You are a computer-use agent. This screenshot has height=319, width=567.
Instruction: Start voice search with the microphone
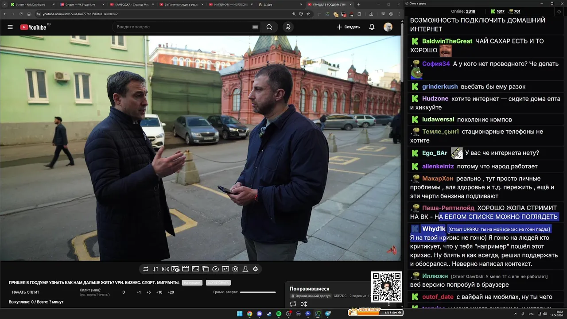[x=288, y=27]
